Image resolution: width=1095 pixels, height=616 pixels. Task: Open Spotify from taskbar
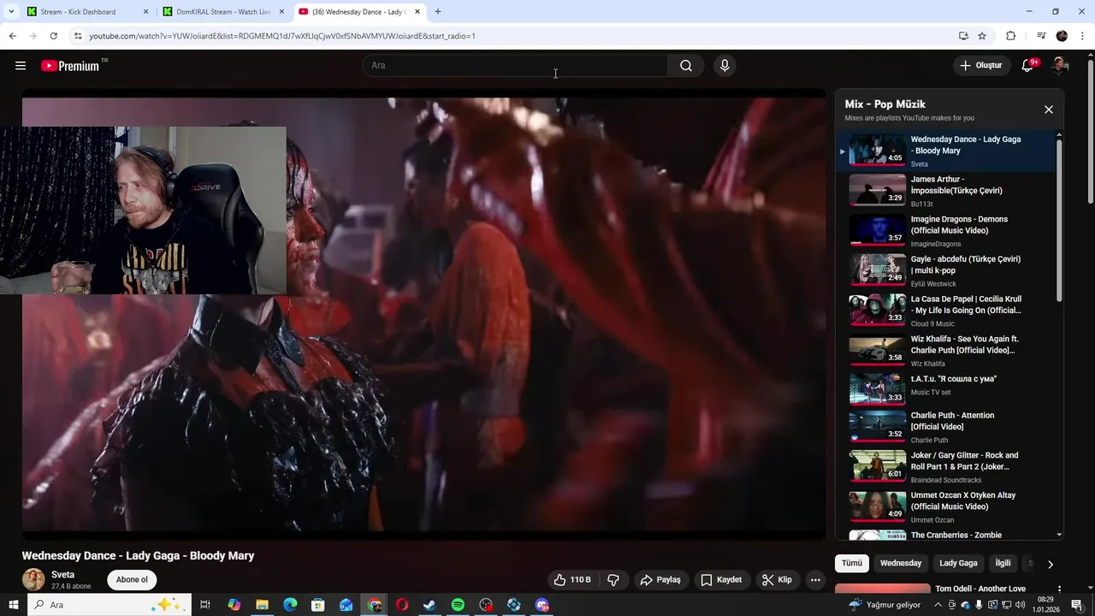coord(458,605)
